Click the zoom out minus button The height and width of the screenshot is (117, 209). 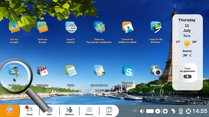(x=158, y=111)
